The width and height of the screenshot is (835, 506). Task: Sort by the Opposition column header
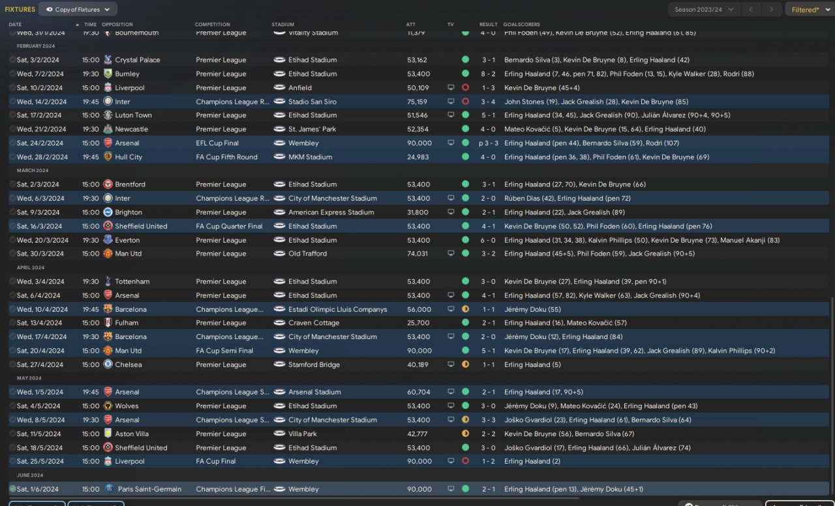point(117,25)
